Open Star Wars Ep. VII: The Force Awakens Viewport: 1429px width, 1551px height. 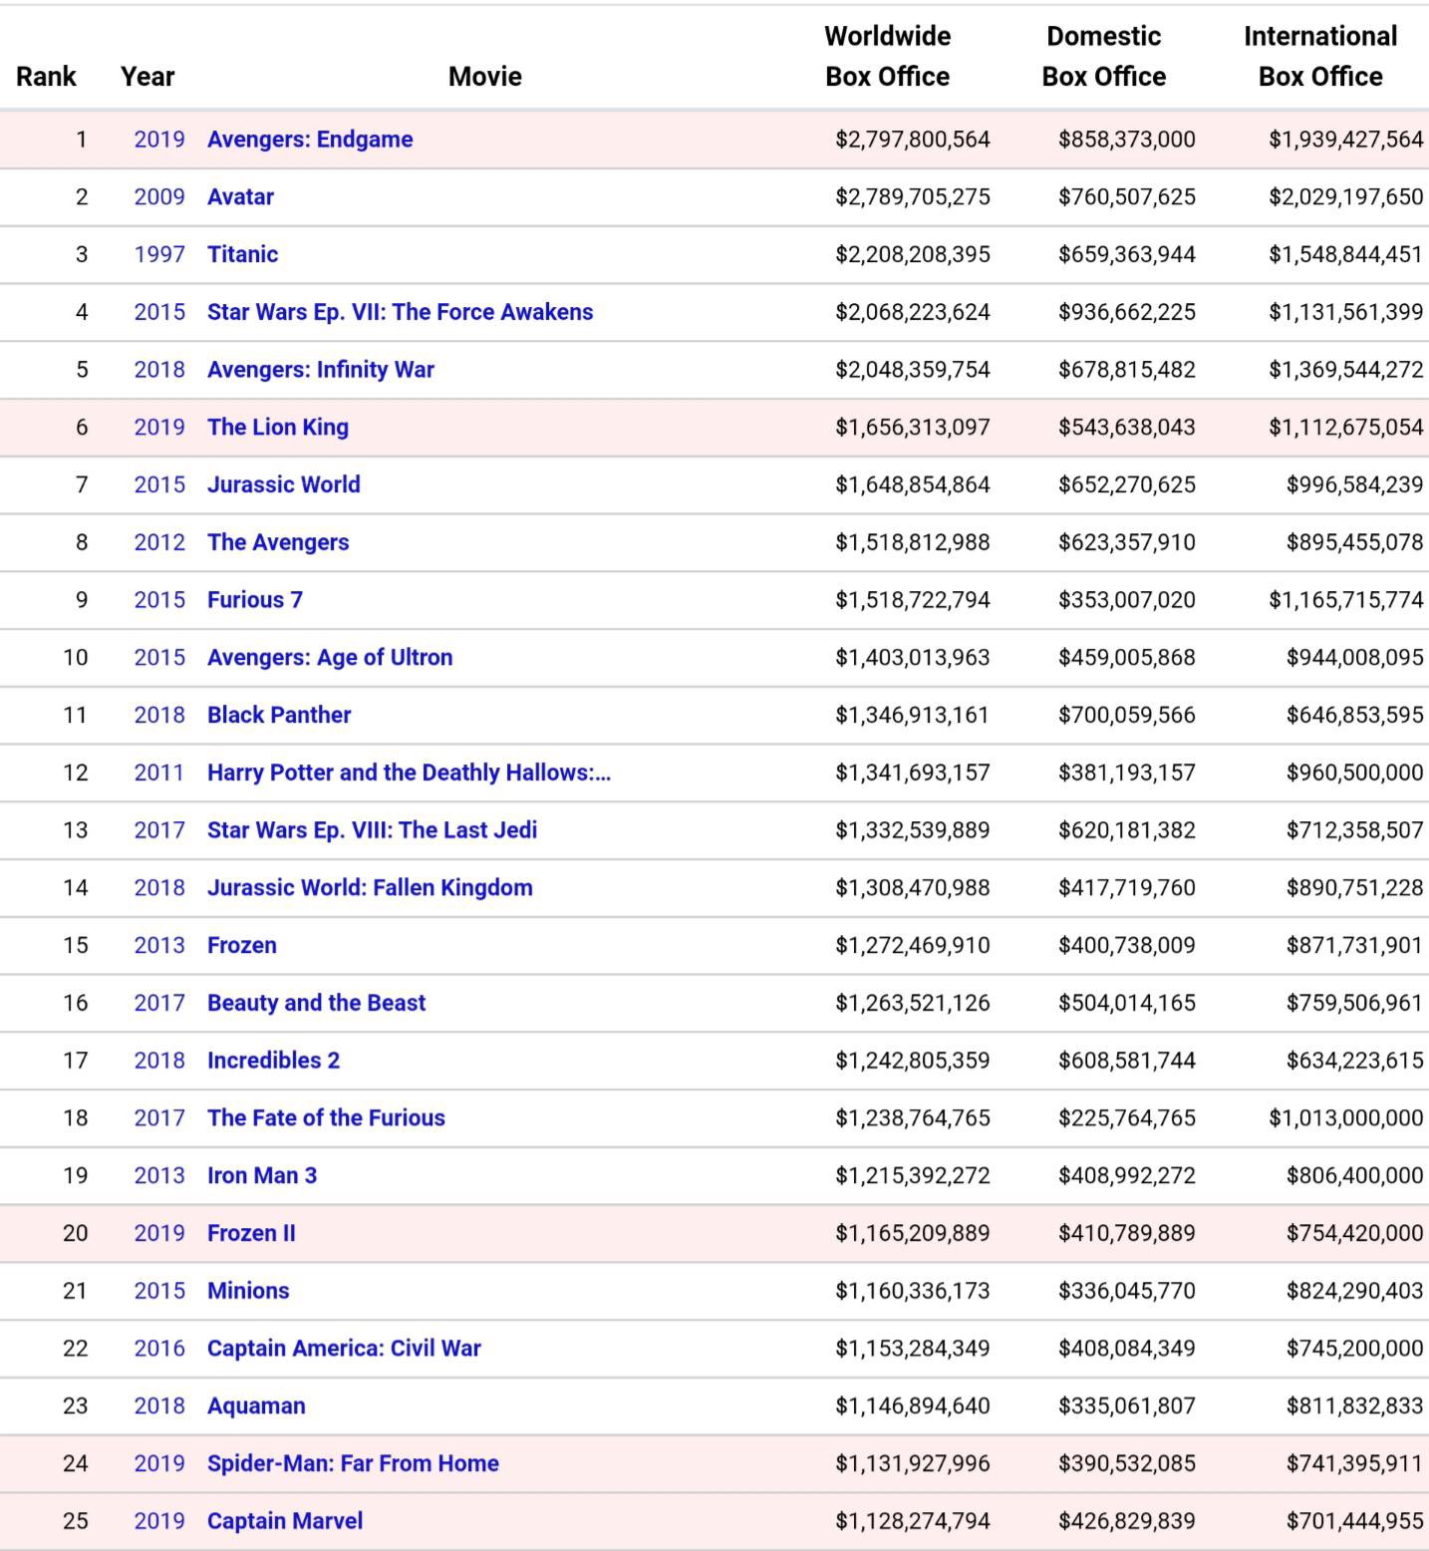[x=400, y=312]
